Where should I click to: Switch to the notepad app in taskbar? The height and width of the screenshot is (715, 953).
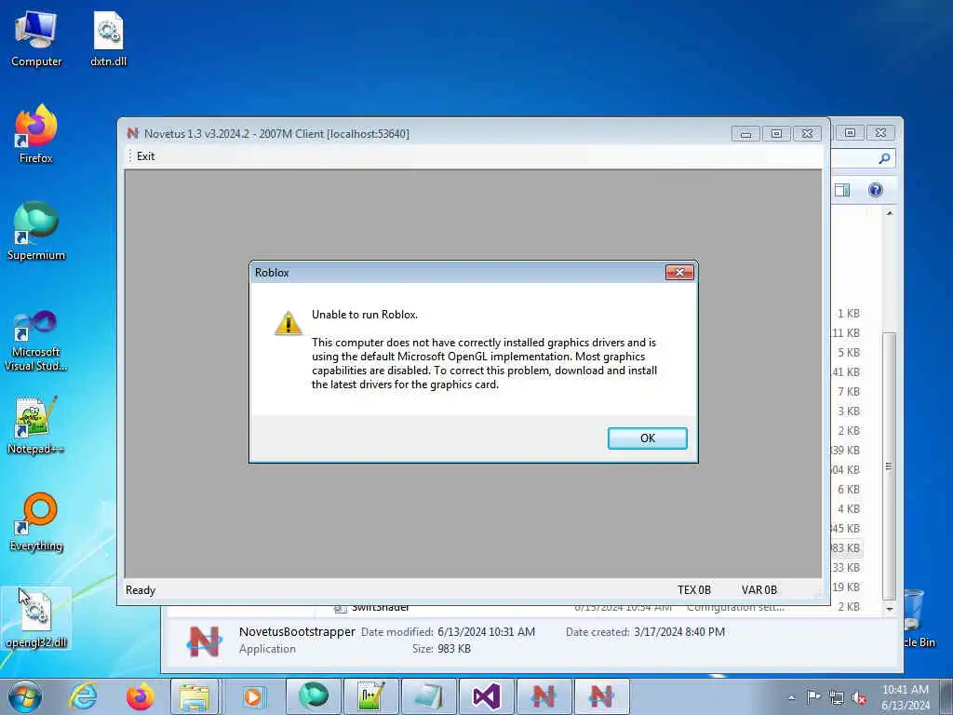(x=428, y=696)
